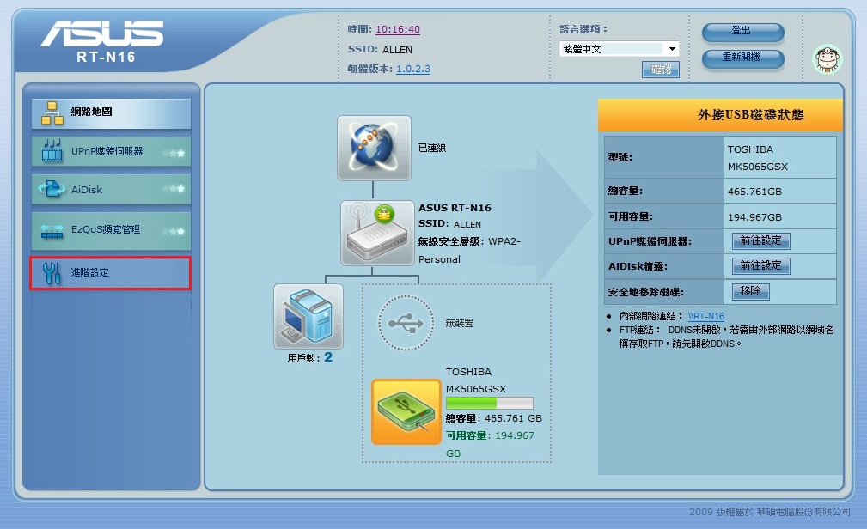867x529 pixels.
Task: Reboot router using 重新開機 button
Action: pos(742,58)
